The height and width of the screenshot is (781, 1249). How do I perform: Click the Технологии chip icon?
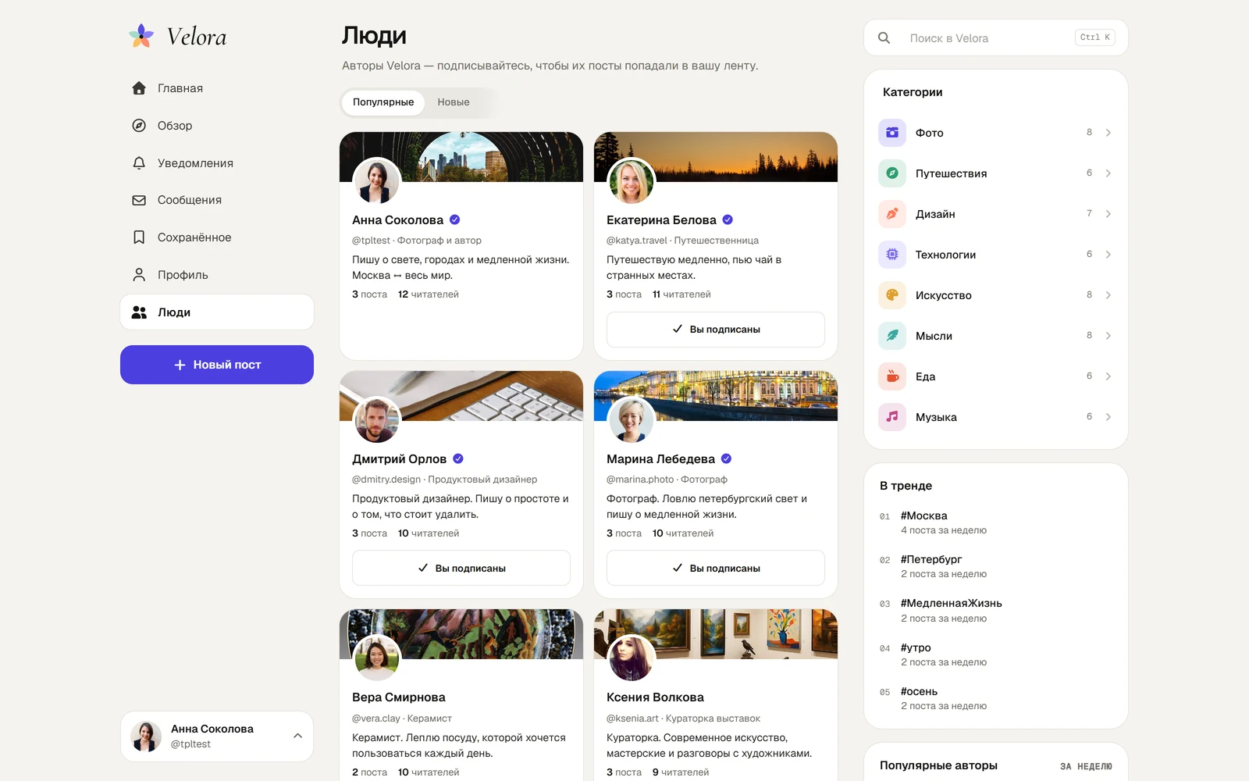pyautogui.click(x=892, y=255)
